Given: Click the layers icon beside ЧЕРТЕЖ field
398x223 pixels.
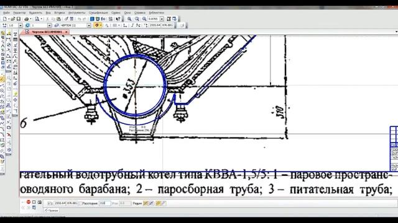Looking at the screenshot, I should pyautogui.click(x=57, y=25).
